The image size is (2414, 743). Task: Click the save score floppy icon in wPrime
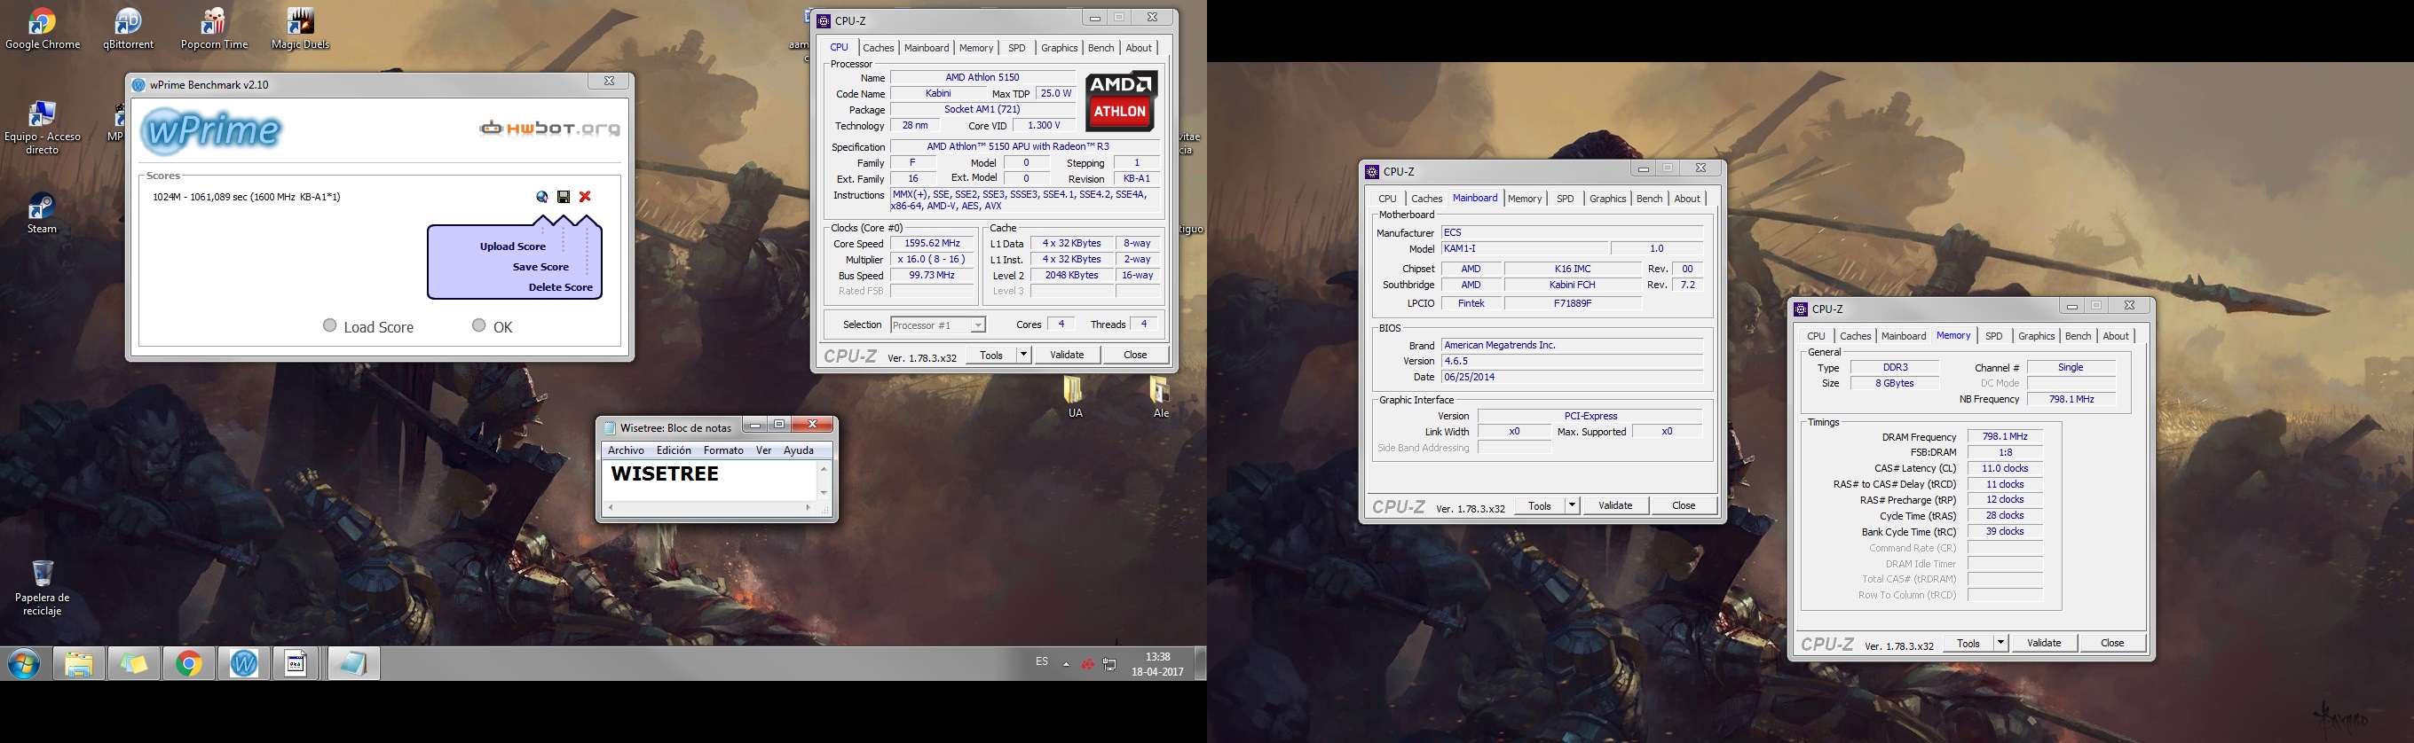click(x=564, y=197)
